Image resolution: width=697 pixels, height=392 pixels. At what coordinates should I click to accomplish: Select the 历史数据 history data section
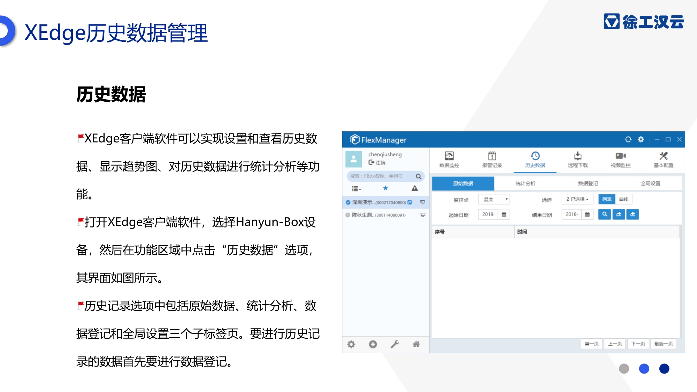(x=535, y=160)
